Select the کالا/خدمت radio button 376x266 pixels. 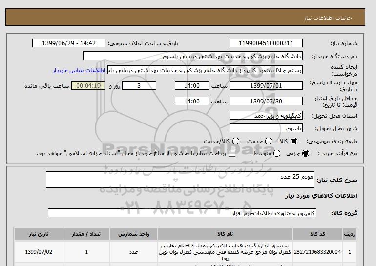(x=236, y=141)
